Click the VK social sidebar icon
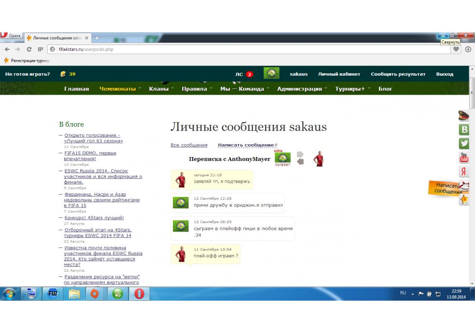 (x=464, y=129)
